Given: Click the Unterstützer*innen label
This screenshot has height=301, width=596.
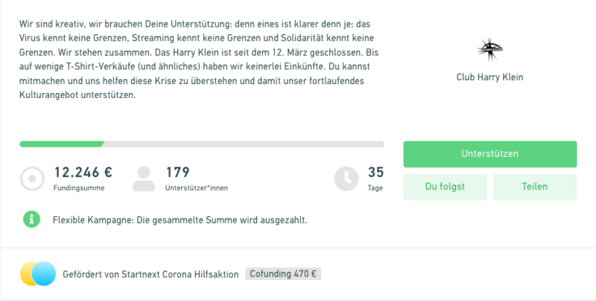Looking at the screenshot, I should [197, 188].
